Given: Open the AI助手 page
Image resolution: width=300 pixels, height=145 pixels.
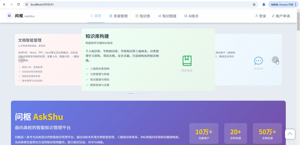Looking at the screenshot, I should 192,16.
